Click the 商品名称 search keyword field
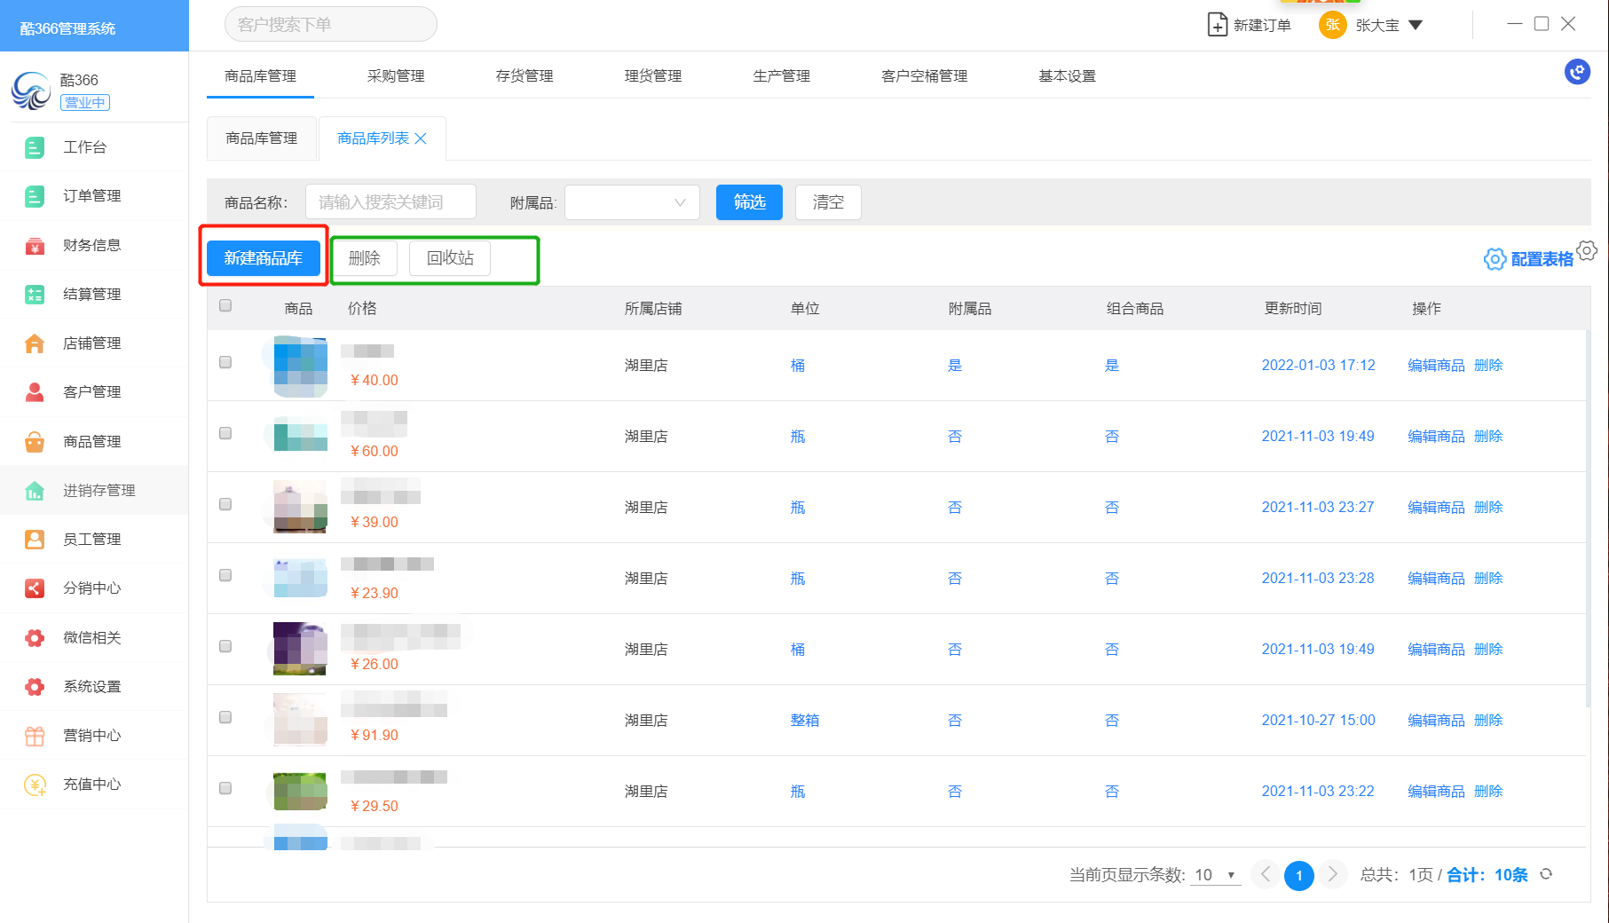The image size is (1609, 923). [390, 202]
